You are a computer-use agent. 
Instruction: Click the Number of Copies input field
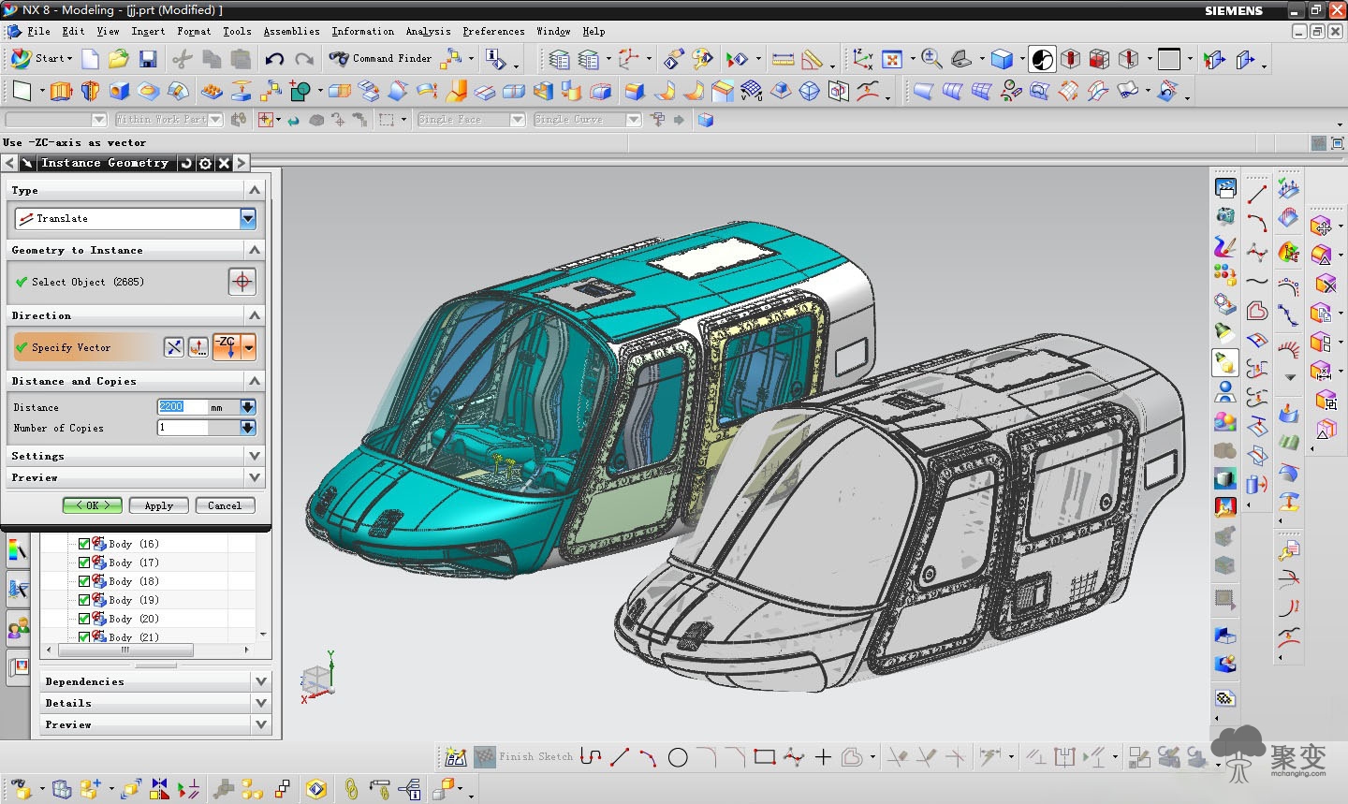pos(183,428)
